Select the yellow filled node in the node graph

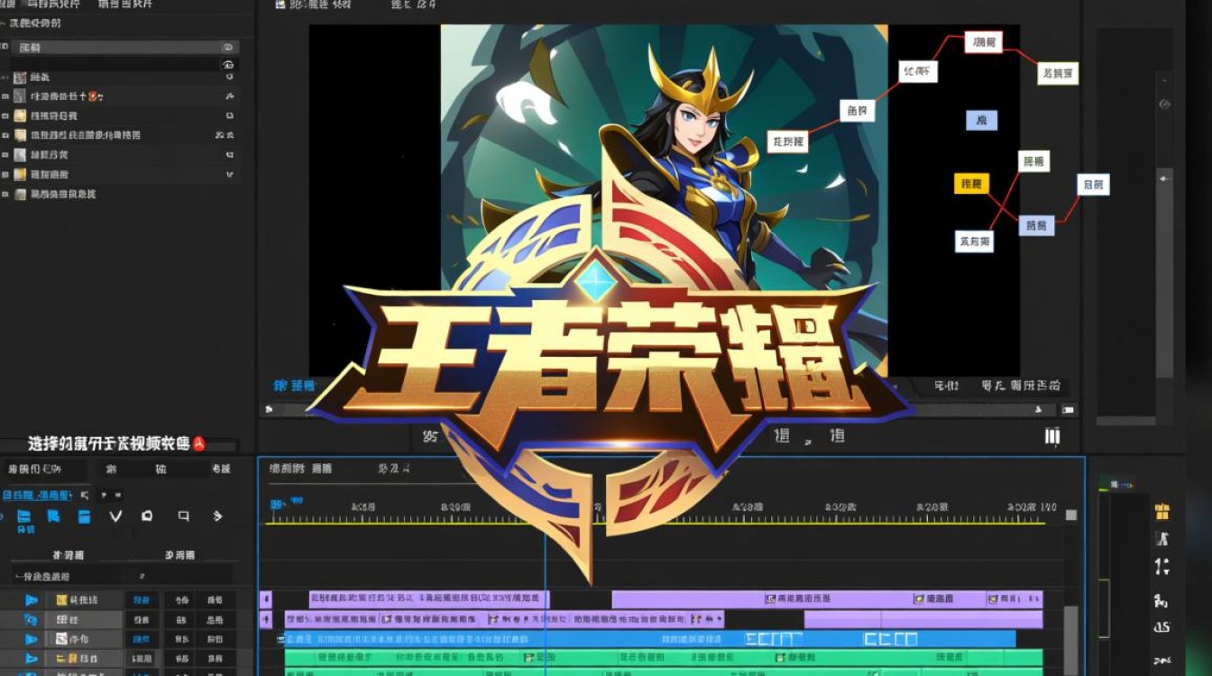click(971, 184)
